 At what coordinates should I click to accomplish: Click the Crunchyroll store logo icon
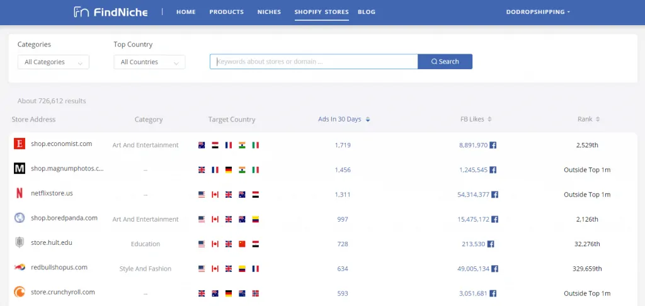(x=20, y=293)
